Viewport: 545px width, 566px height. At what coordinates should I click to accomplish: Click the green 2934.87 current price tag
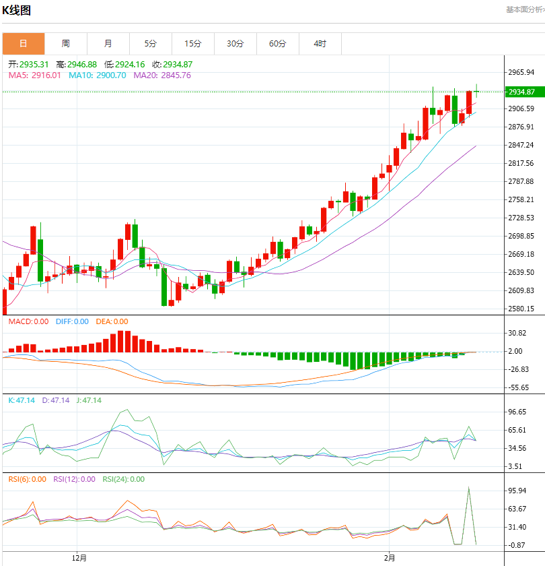521,92
